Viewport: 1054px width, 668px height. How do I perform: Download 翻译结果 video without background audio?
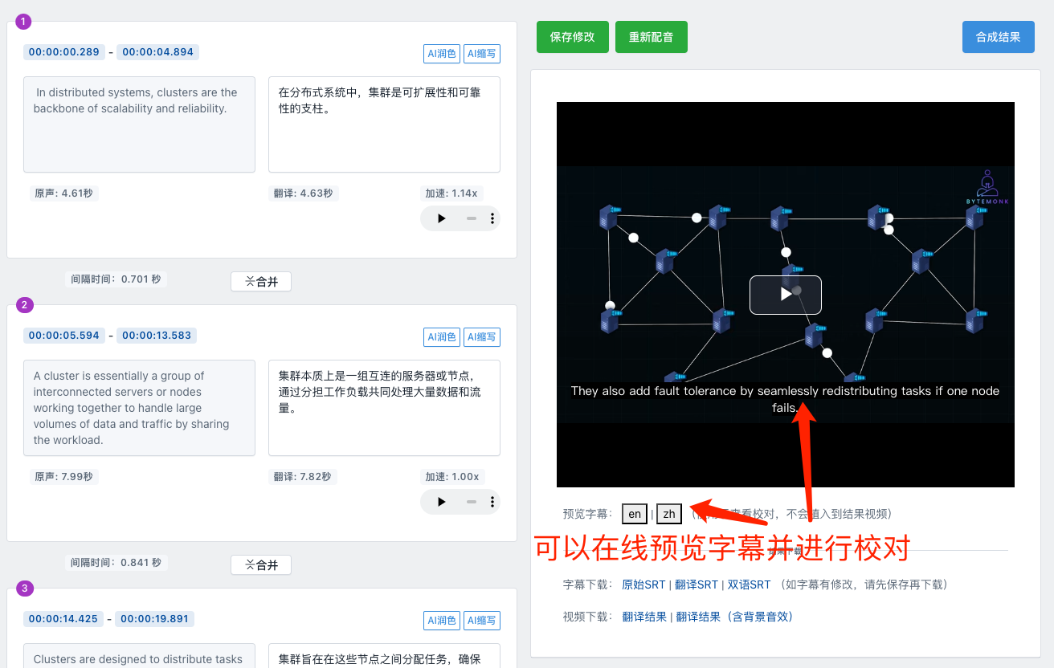(644, 617)
